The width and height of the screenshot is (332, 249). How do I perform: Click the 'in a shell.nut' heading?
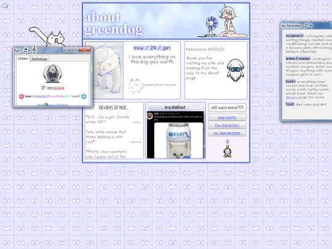(175, 108)
